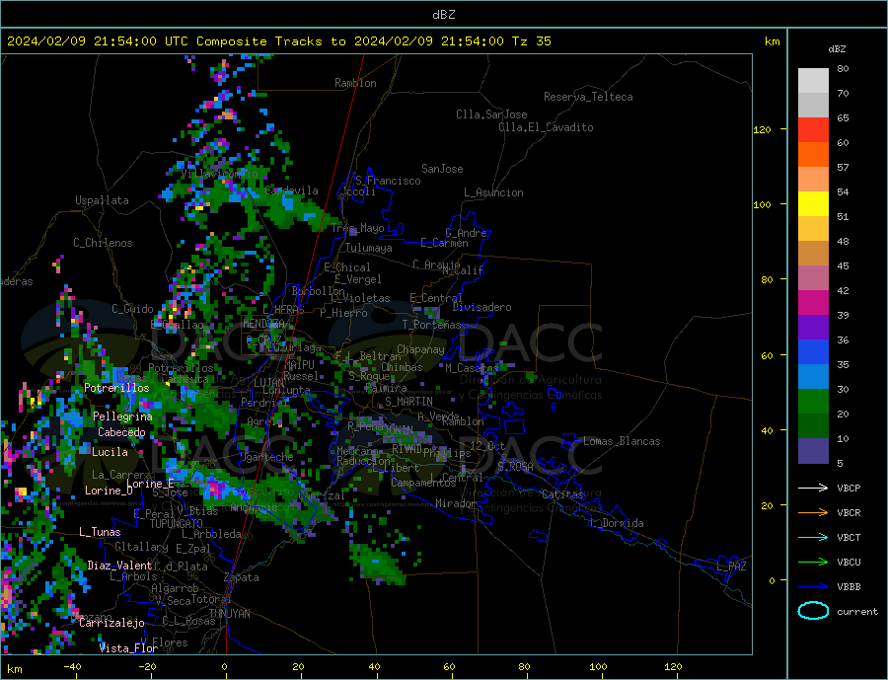Click the Lomas_Blancas place label
Viewport: 888px width, 680px height.
click(x=622, y=441)
